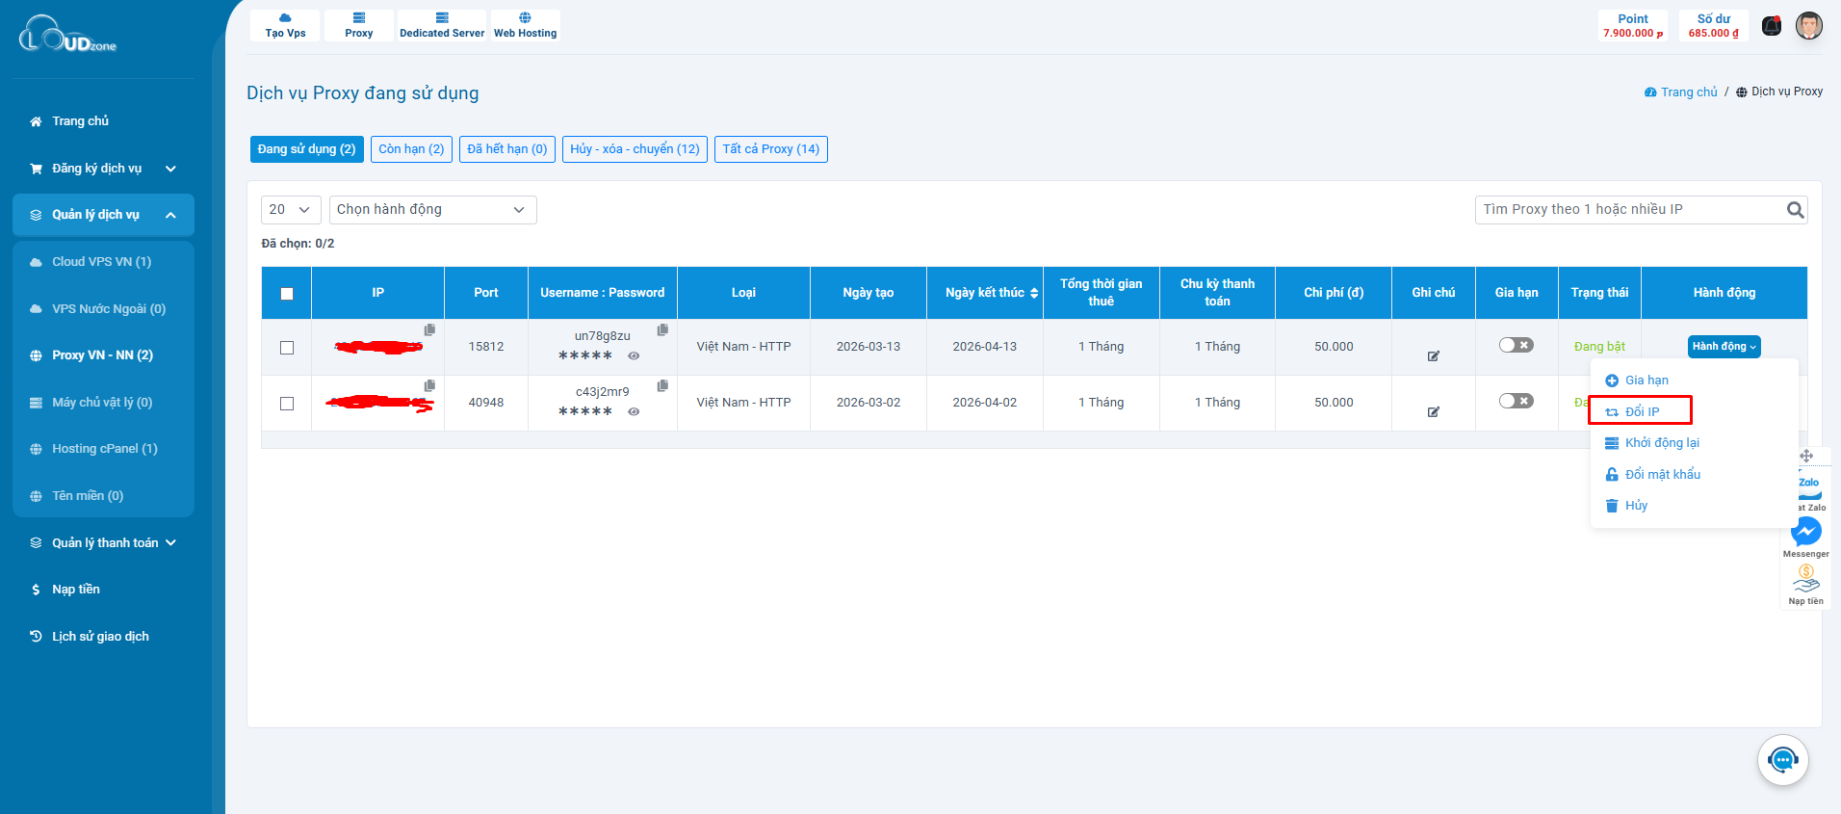The width and height of the screenshot is (1841, 814).
Task: Click the proxy IP search field
Action: pos(1629,210)
